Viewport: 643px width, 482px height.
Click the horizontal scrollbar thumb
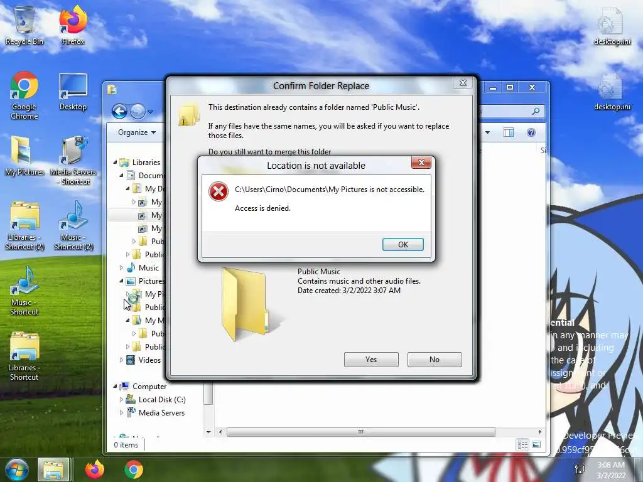(361, 432)
